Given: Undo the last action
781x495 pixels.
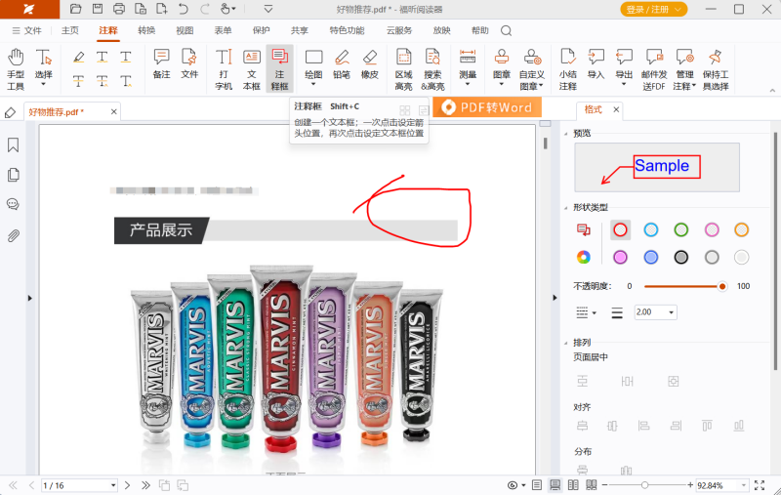Looking at the screenshot, I should [x=184, y=9].
